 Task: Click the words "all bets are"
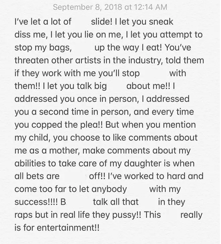click(37, 176)
